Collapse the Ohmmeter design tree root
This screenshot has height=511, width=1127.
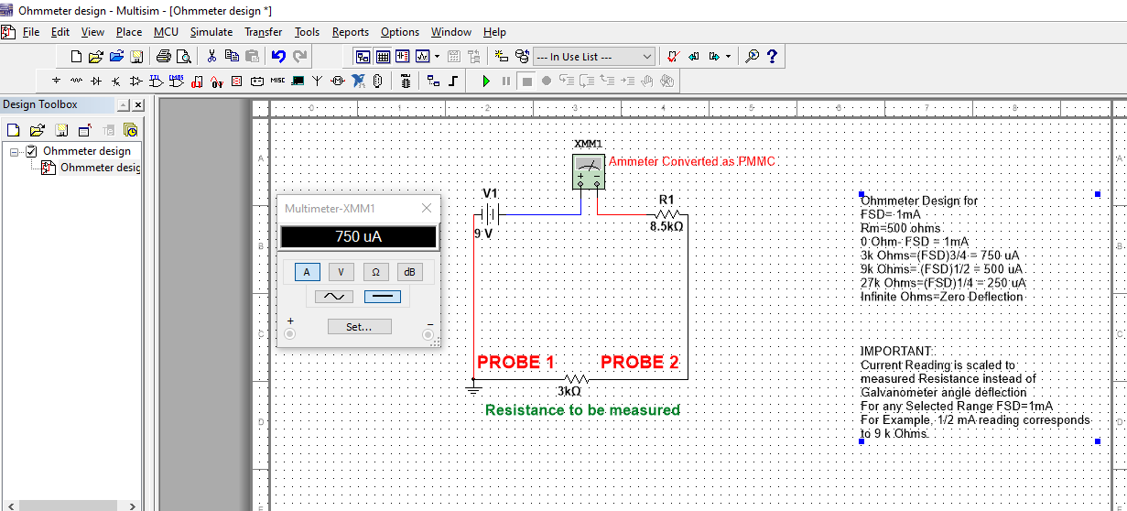15,151
